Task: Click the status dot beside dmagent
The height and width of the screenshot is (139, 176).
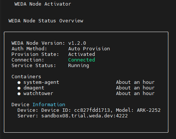Action: [19, 88]
